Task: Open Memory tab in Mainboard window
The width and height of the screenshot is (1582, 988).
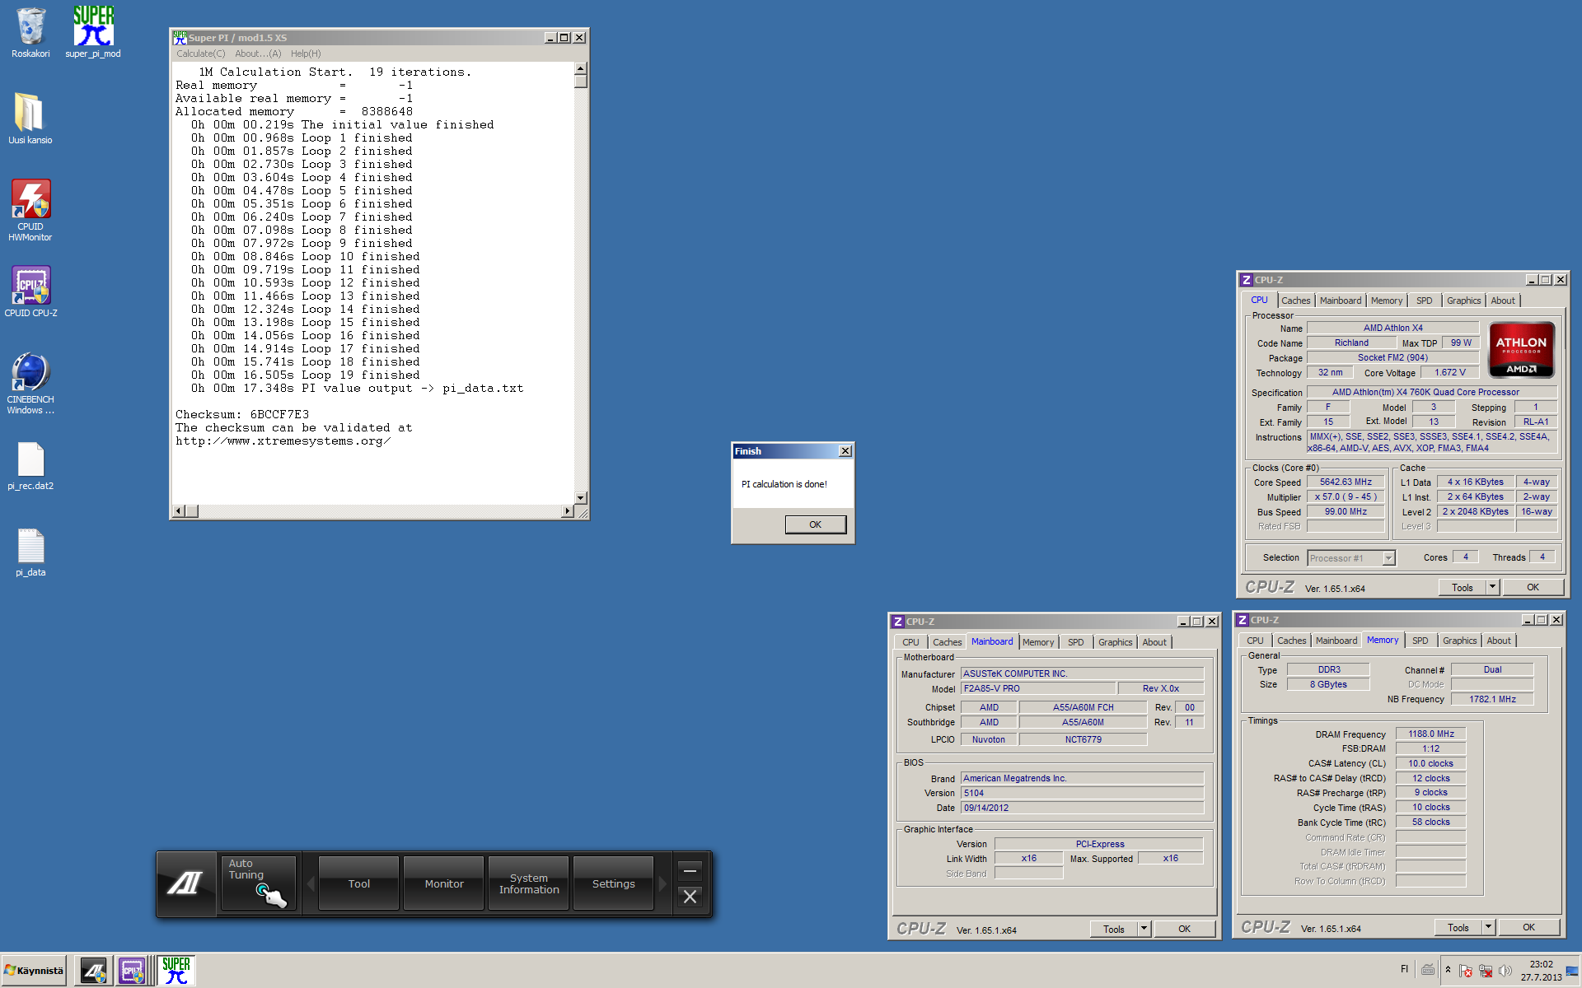Action: pyautogui.click(x=1038, y=642)
